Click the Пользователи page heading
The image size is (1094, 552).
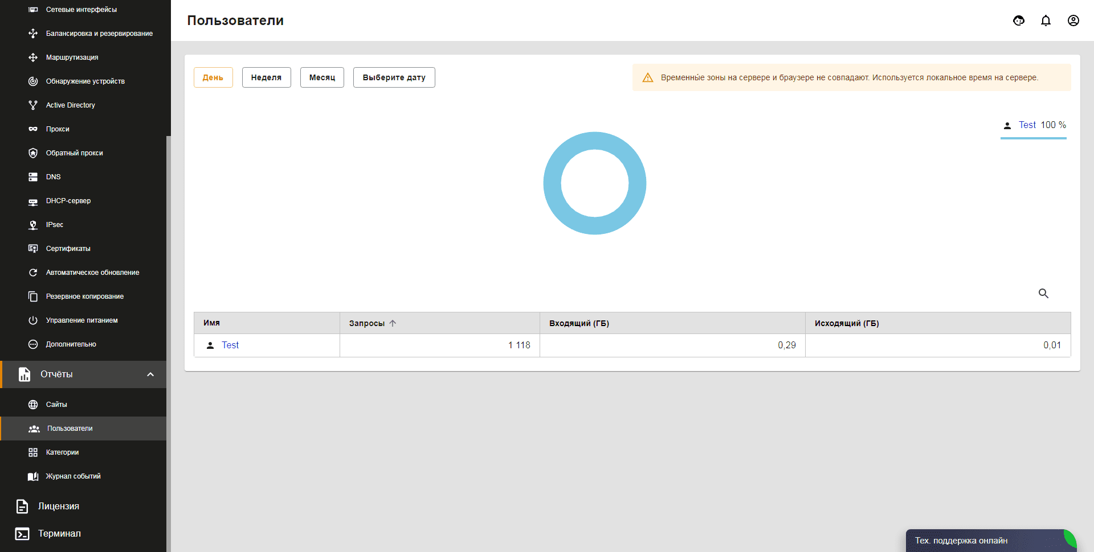235,20
